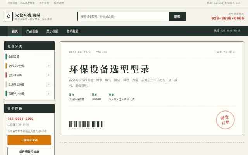Click the count badge beside 吸附净化设备
Viewport: 248px width, 155px height.
(49, 65)
